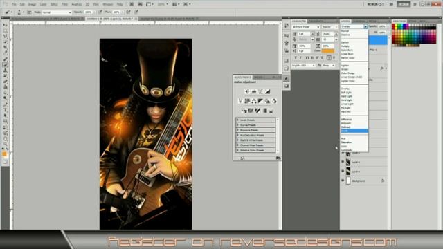The height and width of the screenshot is (249, 443).
Task: Add a Brightness/Contrast adjustment
Action: pos(247,91)
